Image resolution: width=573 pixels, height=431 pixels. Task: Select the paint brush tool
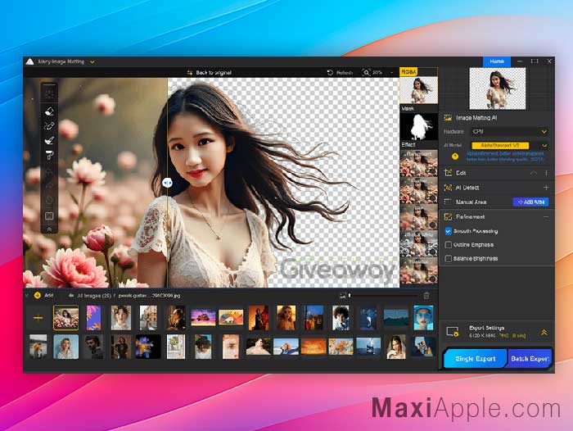point(49,140)
